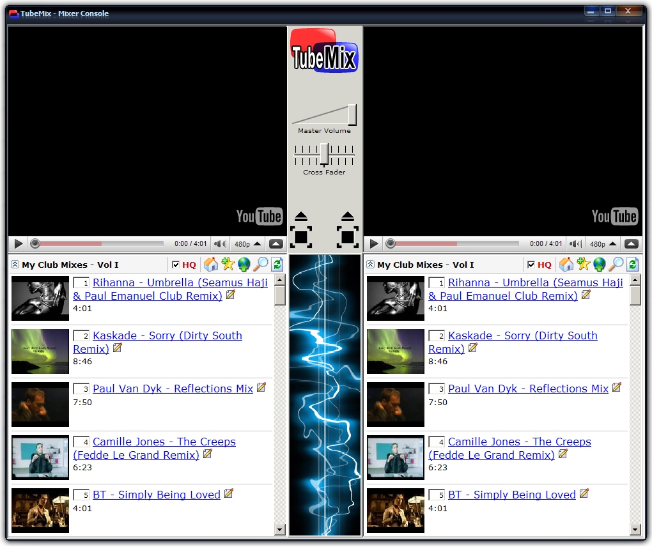Click the Cross Fader slider handle

[x=324, y=155]
